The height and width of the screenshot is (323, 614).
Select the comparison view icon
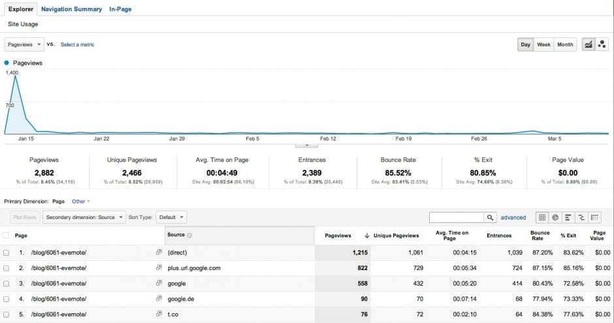click(x=581, y=217)
